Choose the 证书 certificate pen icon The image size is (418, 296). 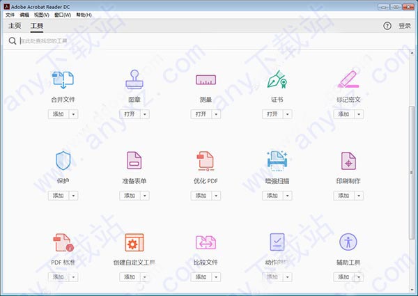click(x=277, y=79)
